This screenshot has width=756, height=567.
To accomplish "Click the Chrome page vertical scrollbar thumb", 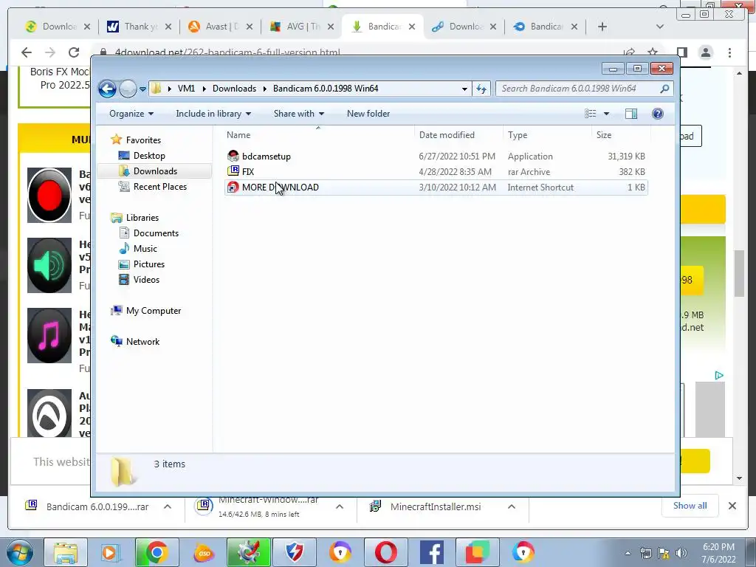I will [x=739, y=273].
